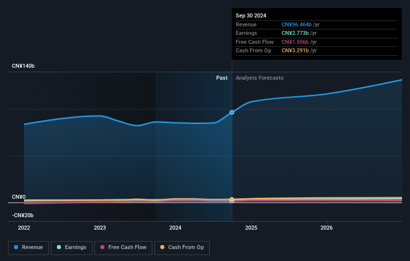The height and width of the screenshot is (261, 410).
Task: Click the Analysts Forecasts label
Action: [259, 78]
